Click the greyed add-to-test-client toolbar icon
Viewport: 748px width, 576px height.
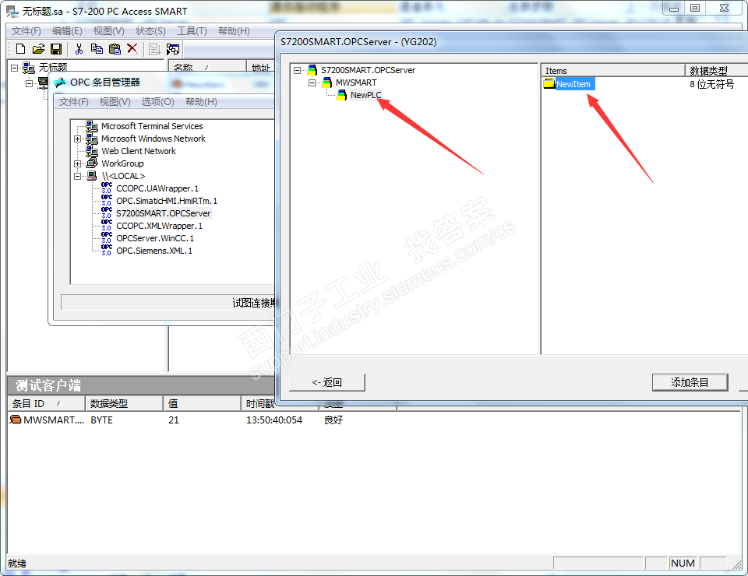pyautogui.click(x=154, y=48)
